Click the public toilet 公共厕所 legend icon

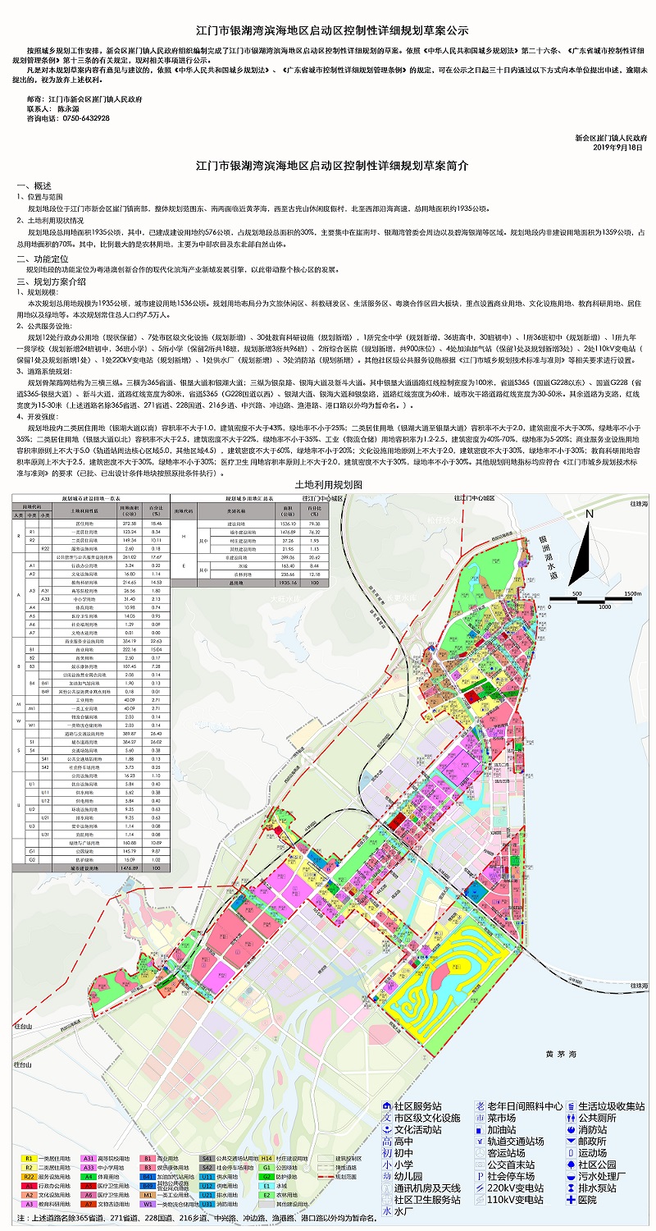570,1118
